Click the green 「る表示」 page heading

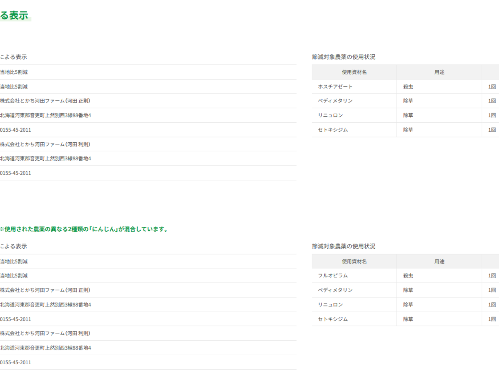coord(15,16)
